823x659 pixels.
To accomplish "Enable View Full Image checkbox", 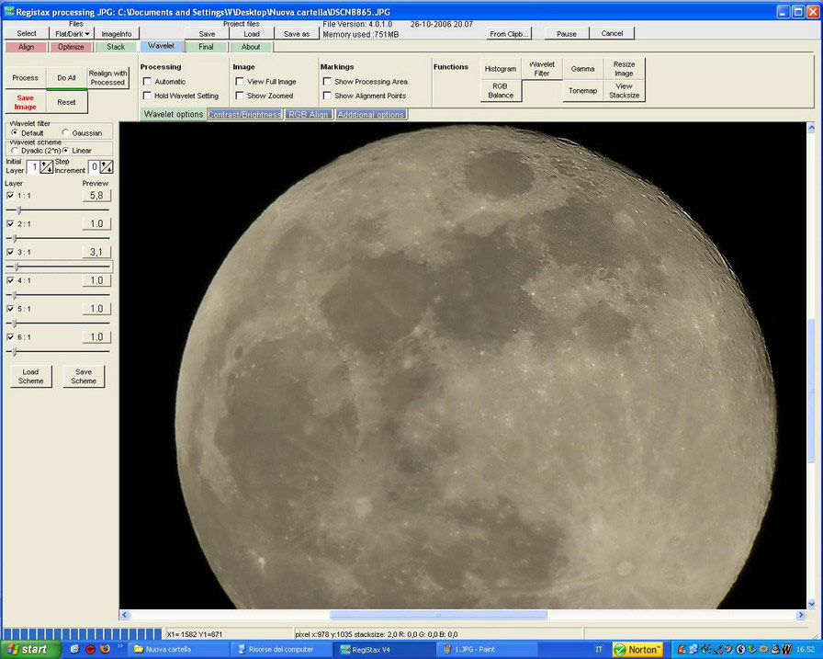I will click(240, 82).
